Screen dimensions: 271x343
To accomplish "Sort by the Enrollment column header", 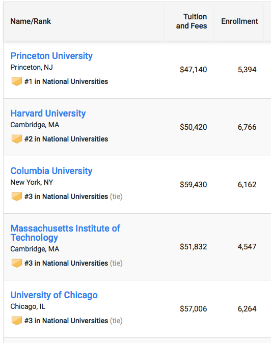I will point(239,21).
